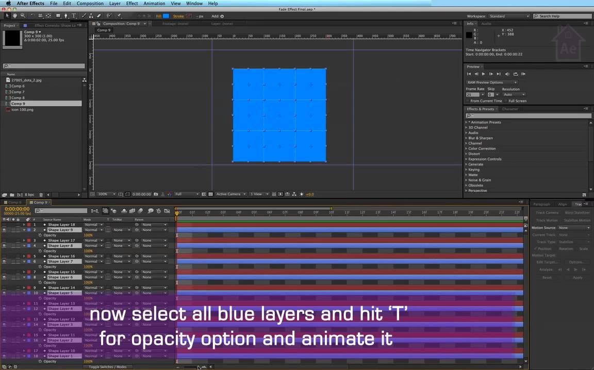Screen dimensions: 594x370
Task: Click the current timecode 0:00:00:00 in the timeline
Action: click(x=17, y=209)
